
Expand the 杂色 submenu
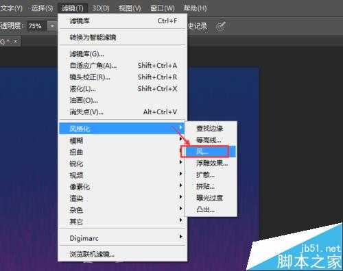point(121,210)
